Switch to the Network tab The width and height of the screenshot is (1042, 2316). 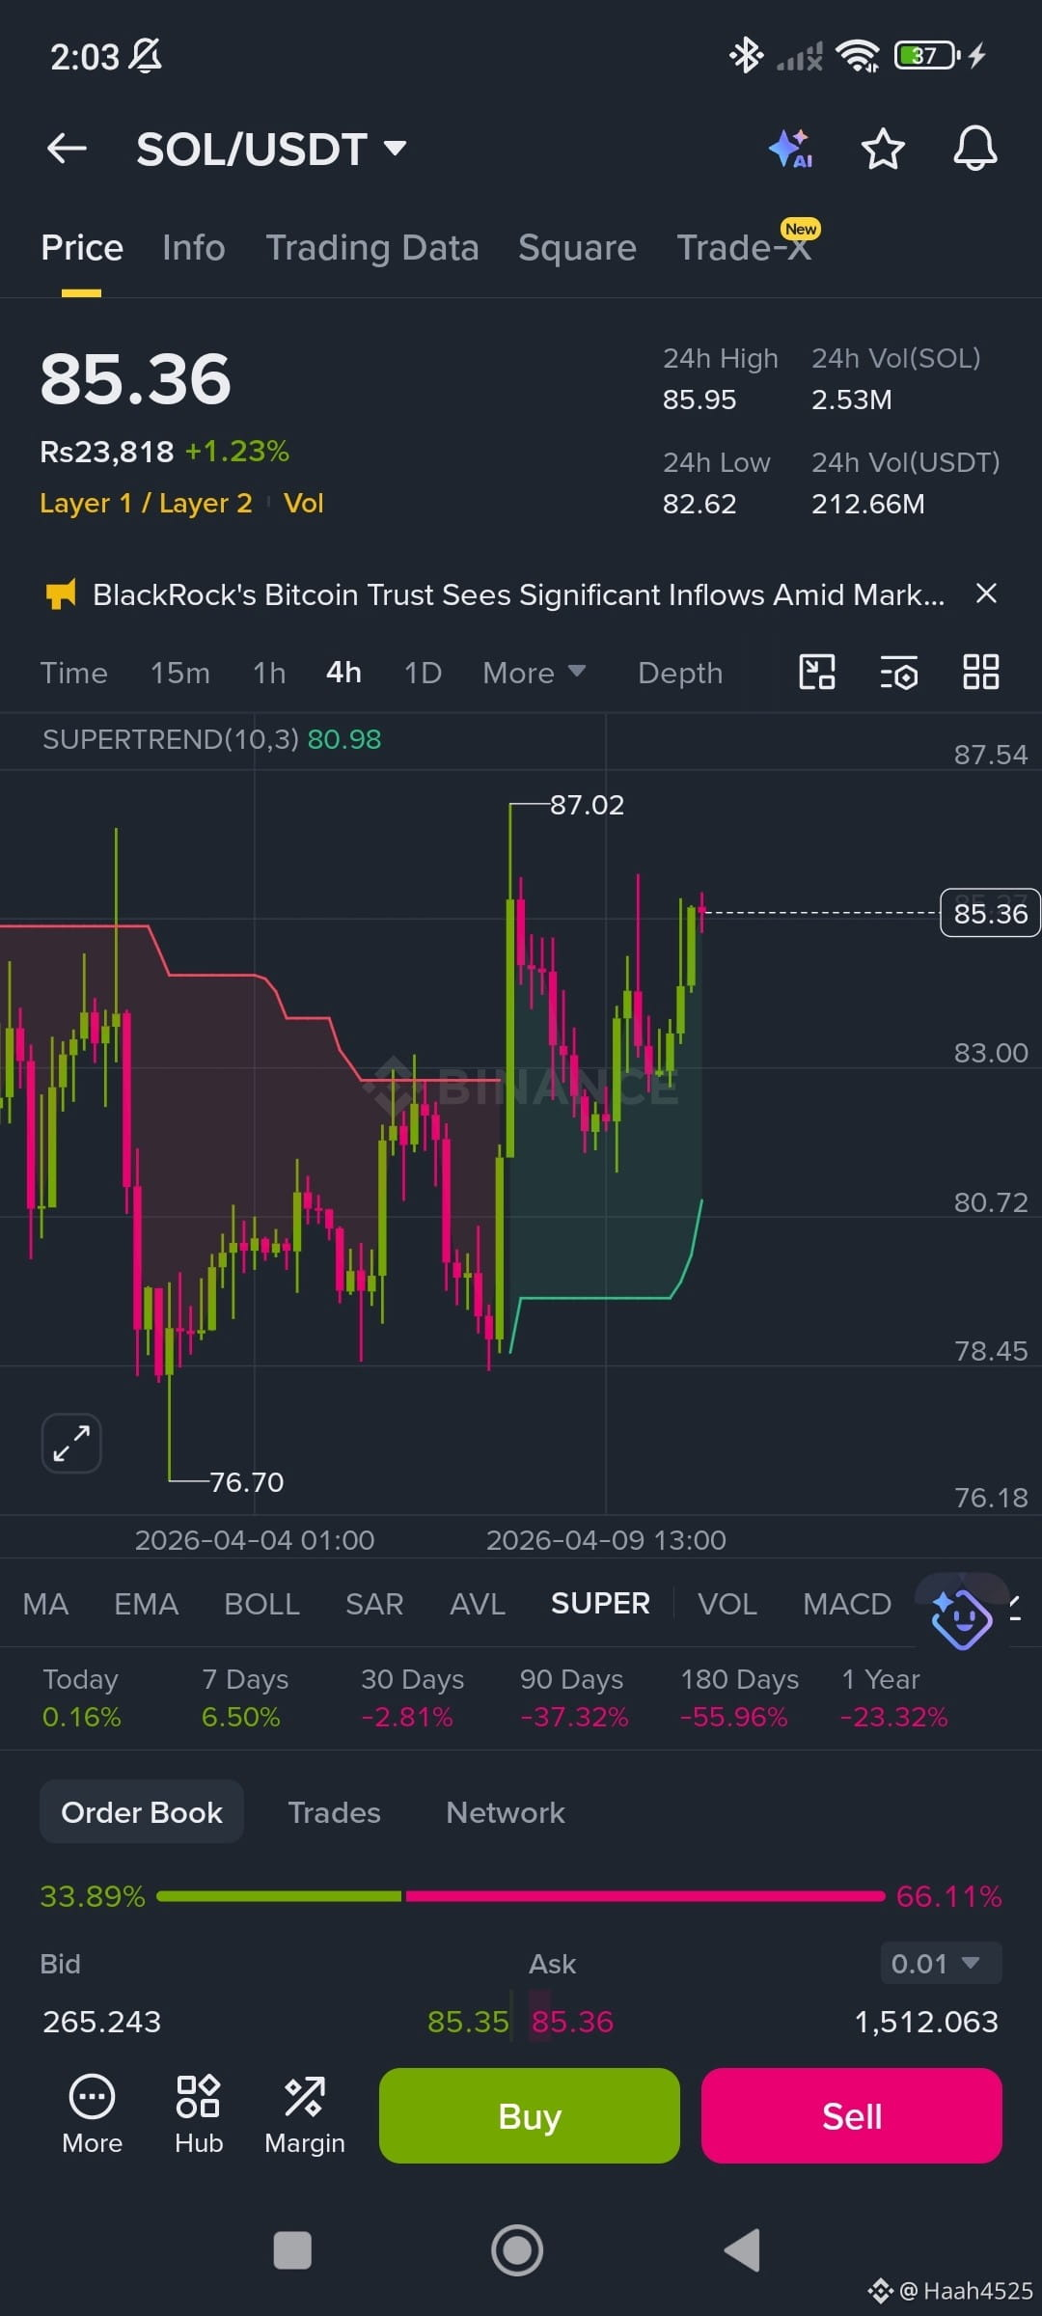[506, 1812]
